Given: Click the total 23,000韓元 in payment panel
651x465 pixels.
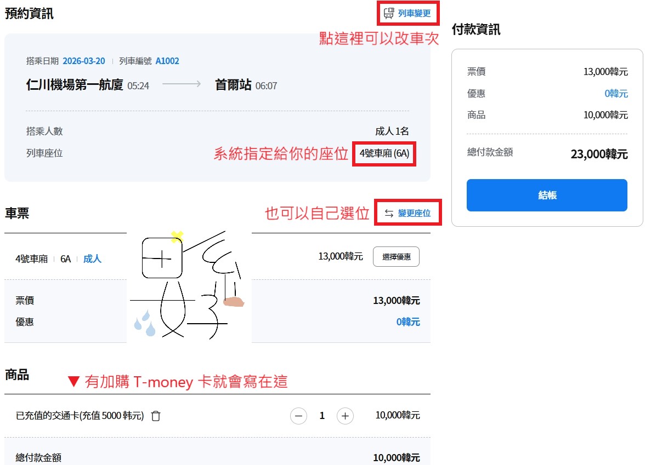Looking at the screenshot, I should coord(599,154).
